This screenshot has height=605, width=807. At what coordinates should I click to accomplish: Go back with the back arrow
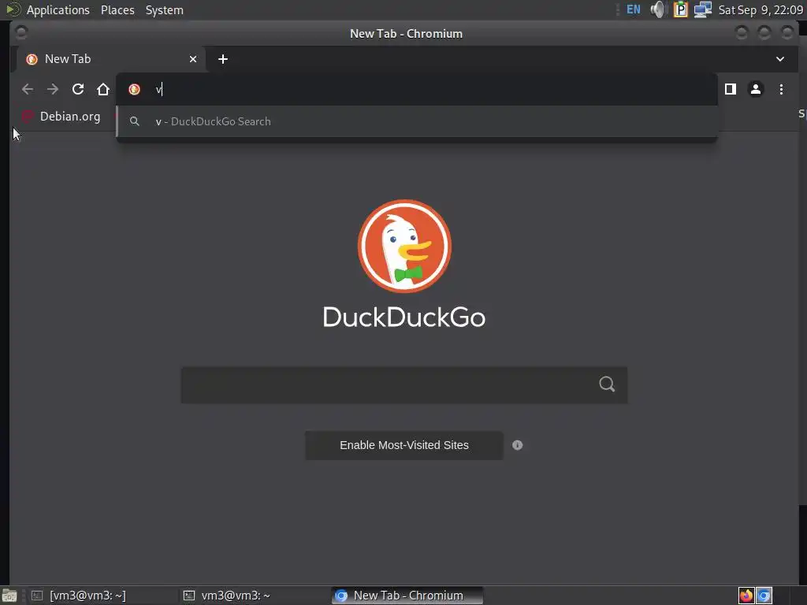(28, 90)
